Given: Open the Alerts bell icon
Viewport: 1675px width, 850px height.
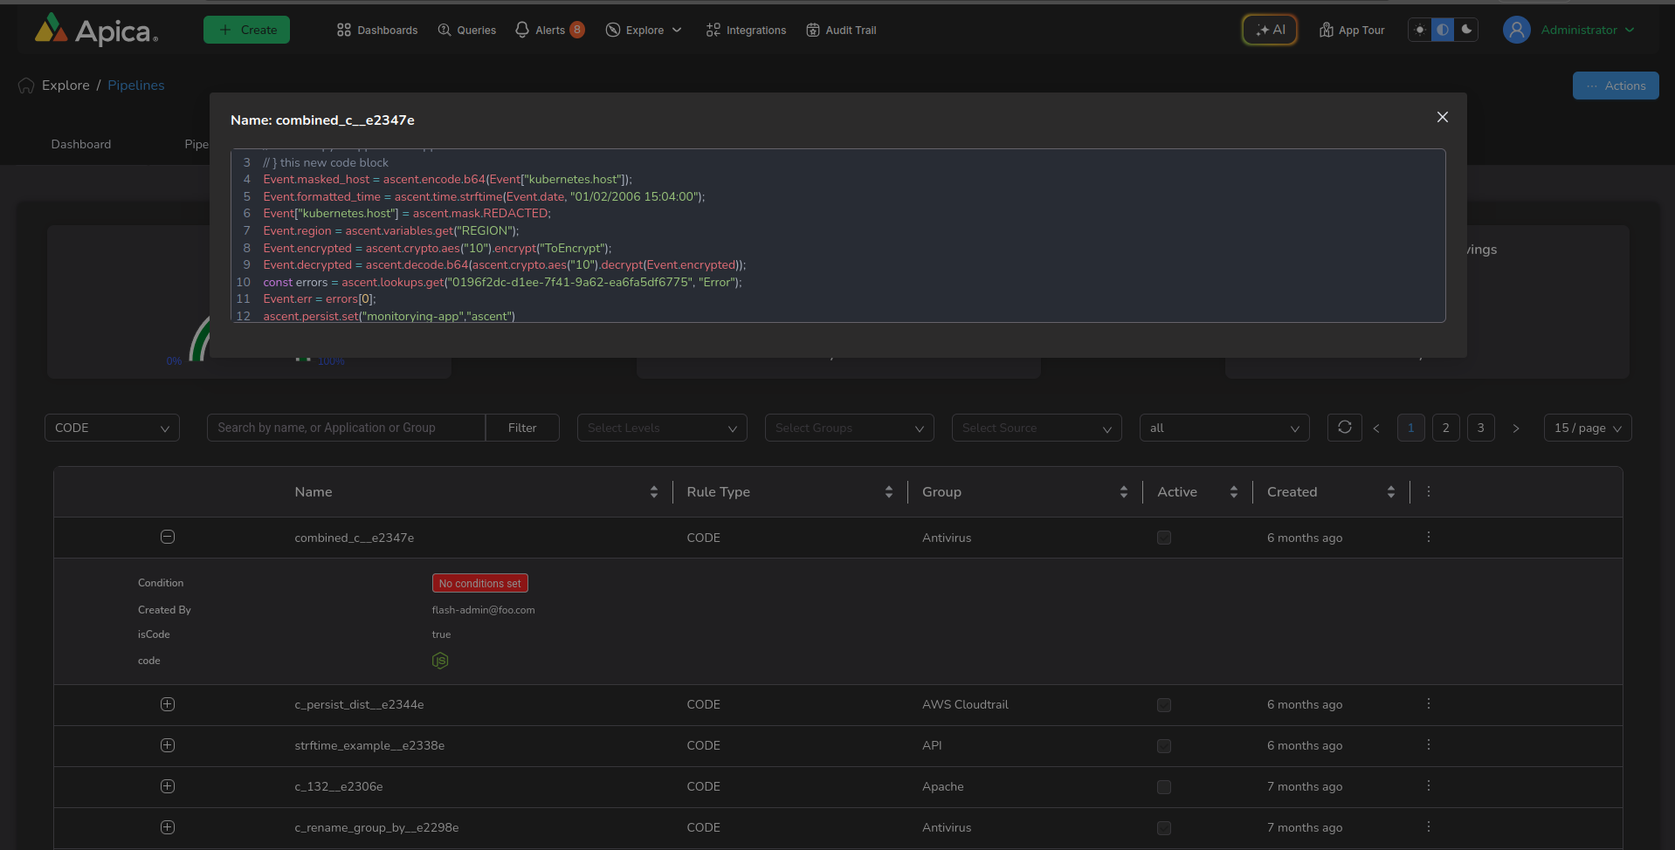Looking at the screenshot, I should [x=522, y=30].
